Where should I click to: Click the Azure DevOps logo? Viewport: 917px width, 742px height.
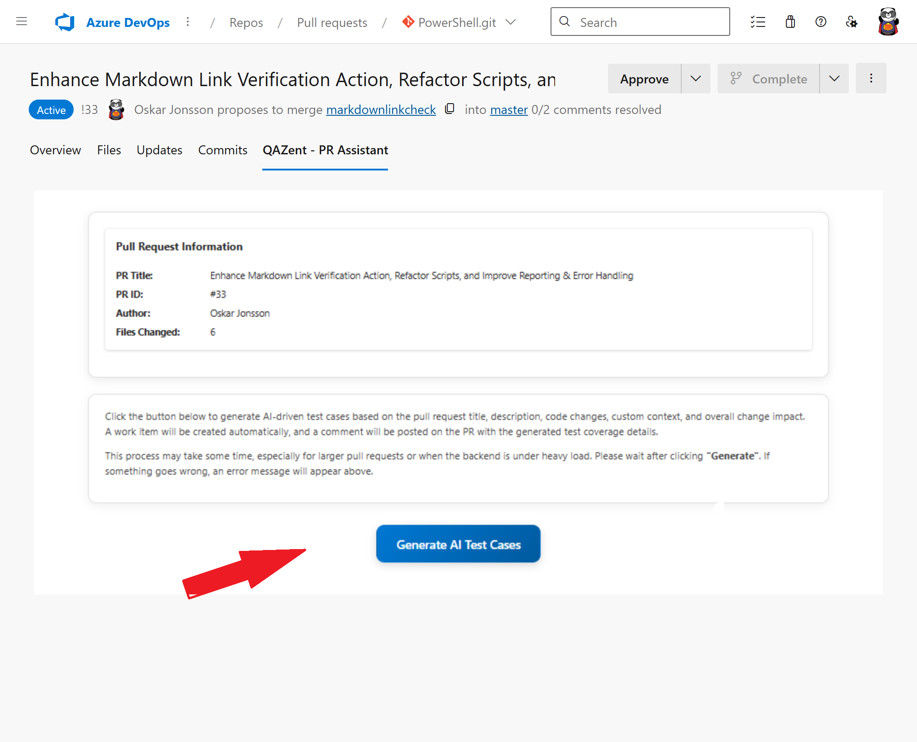tap(64, 21)
